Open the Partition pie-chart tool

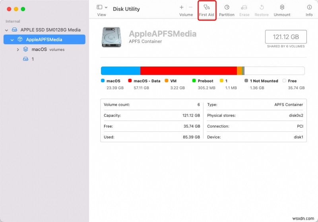227,7
